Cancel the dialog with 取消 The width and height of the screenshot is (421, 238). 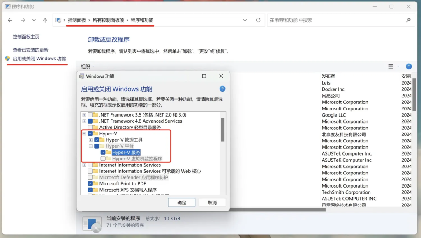coord(212,203)
